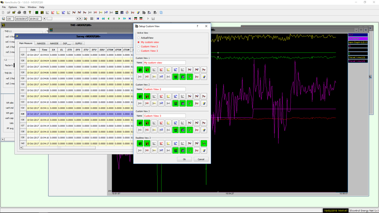Click the yellow question mark help icon
The width and height of the screenshot is (379, 213).
pos(30,12)
